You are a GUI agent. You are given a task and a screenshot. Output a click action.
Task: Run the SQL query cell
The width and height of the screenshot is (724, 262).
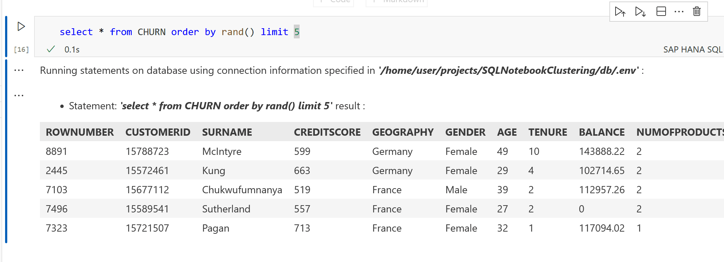(21, 26)
